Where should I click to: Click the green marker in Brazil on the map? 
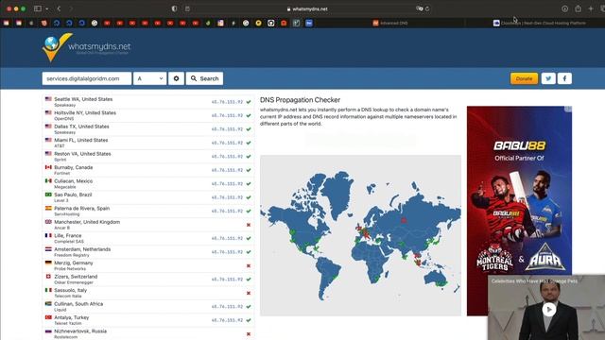(x=335, y=277)
